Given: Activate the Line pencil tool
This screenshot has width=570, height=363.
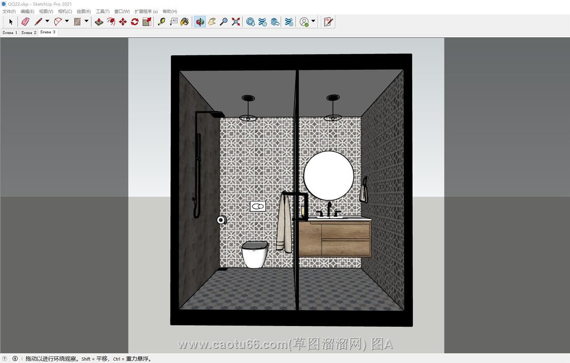Looking at the screenshot, I should click(38, 22).
